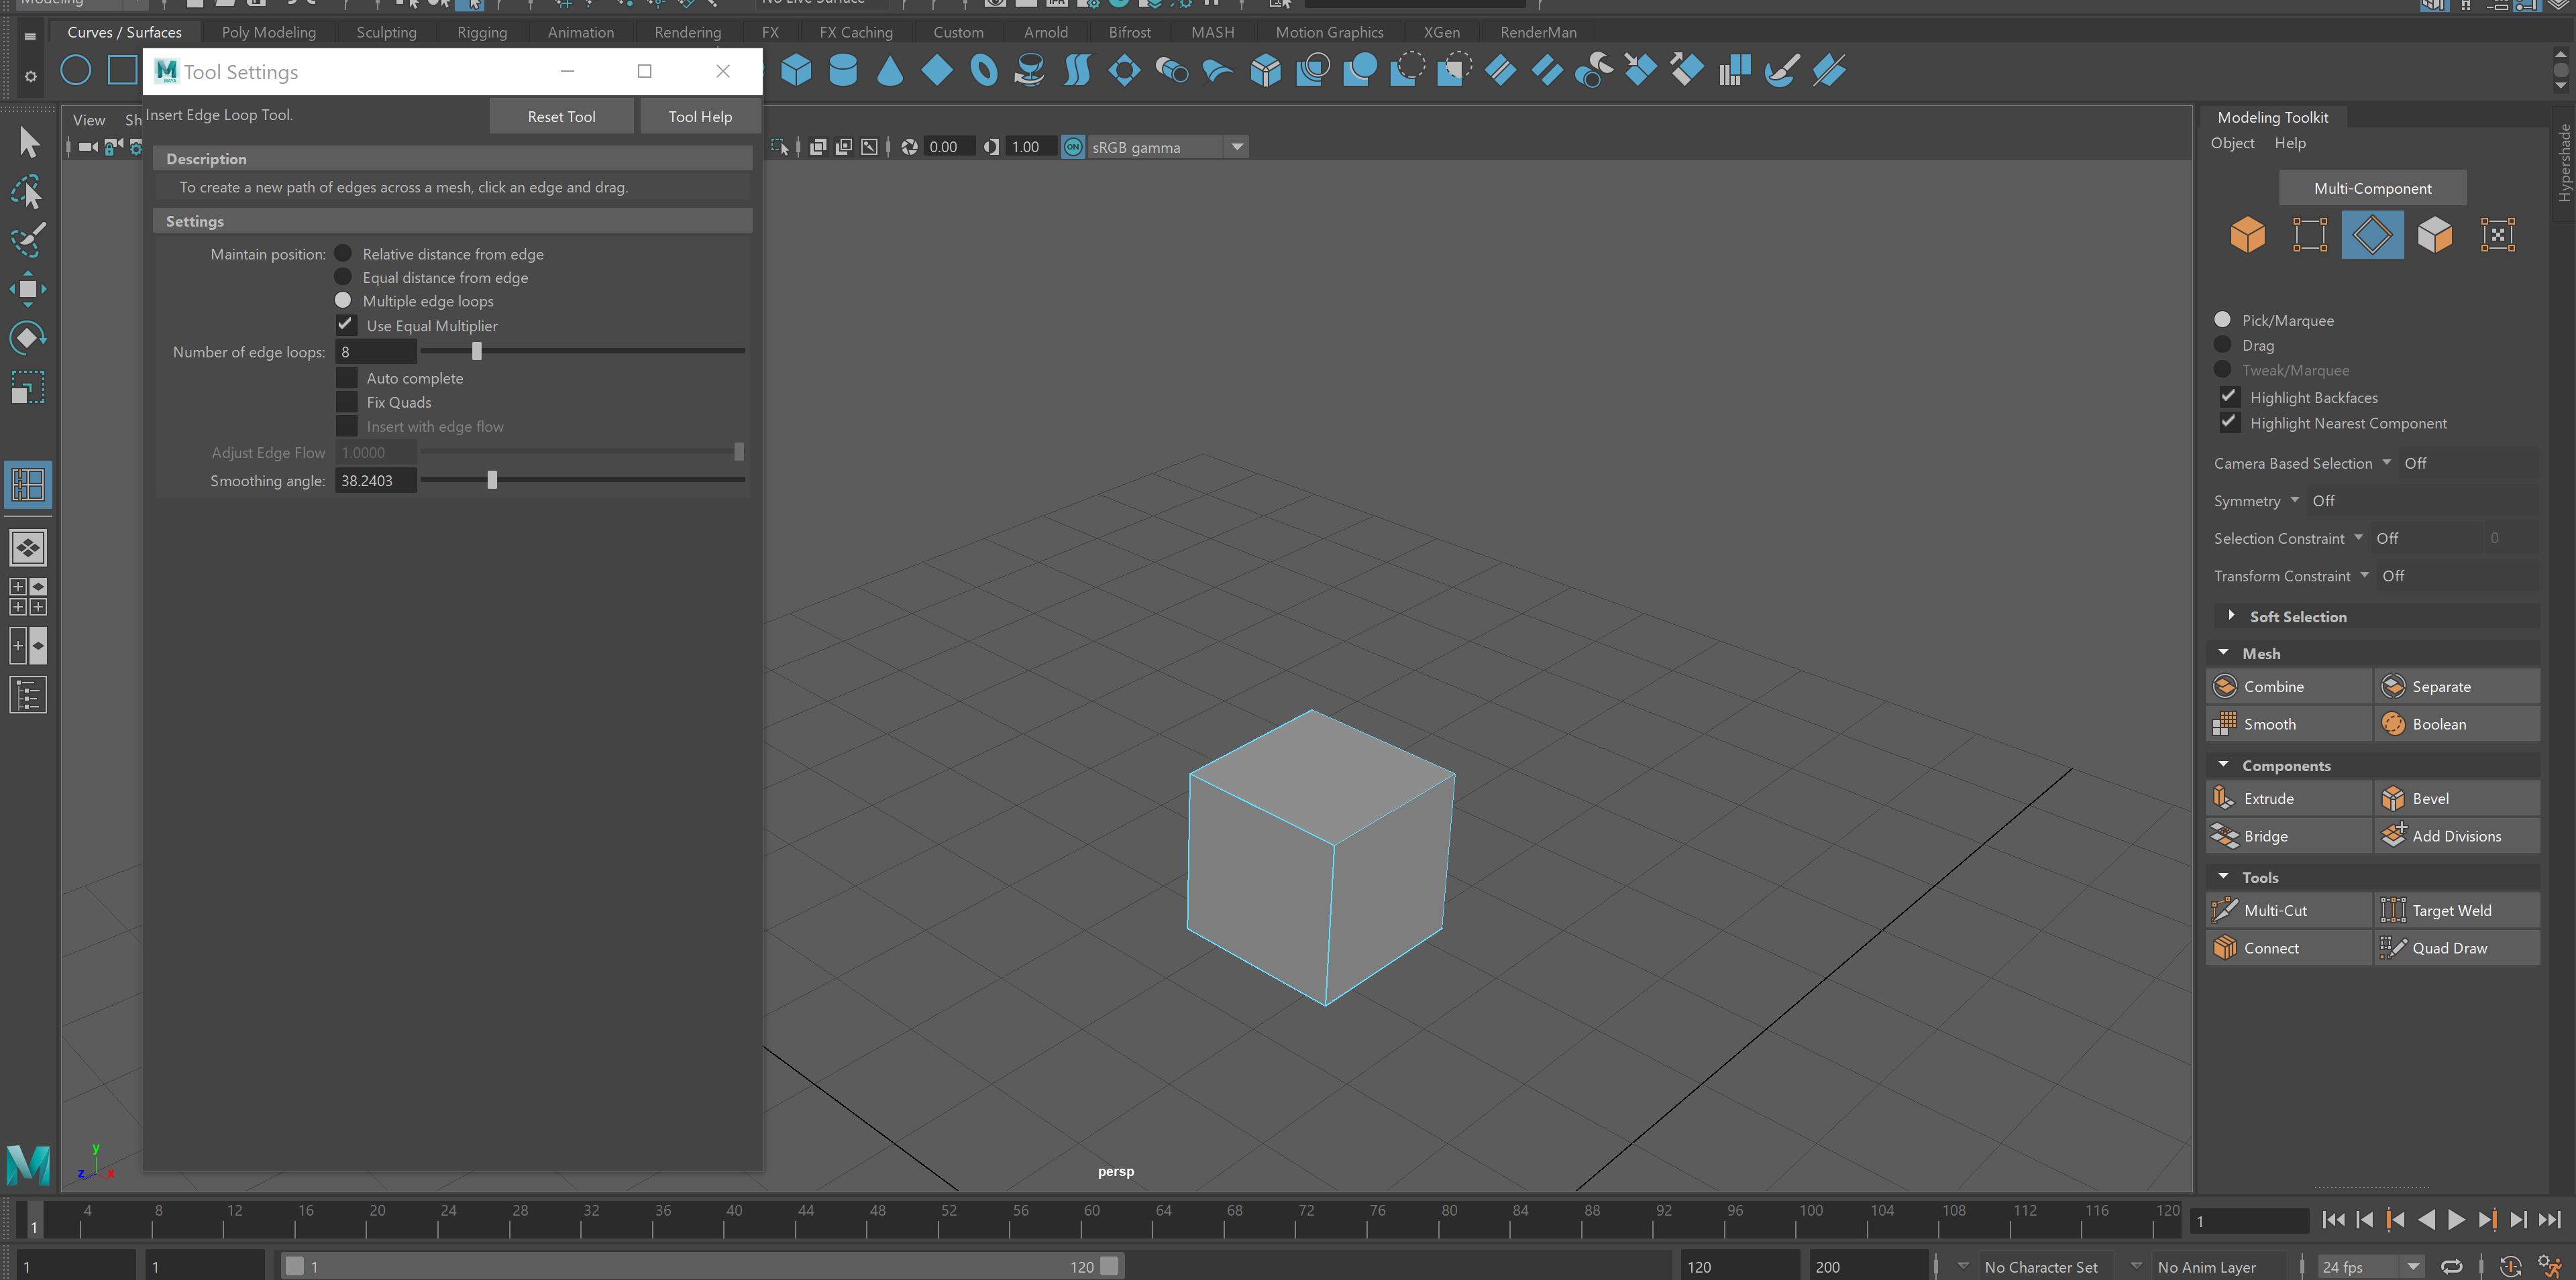Select the Move tool in the toolbox

point(29,289)
